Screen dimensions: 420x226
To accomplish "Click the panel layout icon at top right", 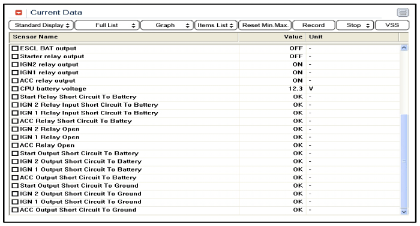I will 403,13.
